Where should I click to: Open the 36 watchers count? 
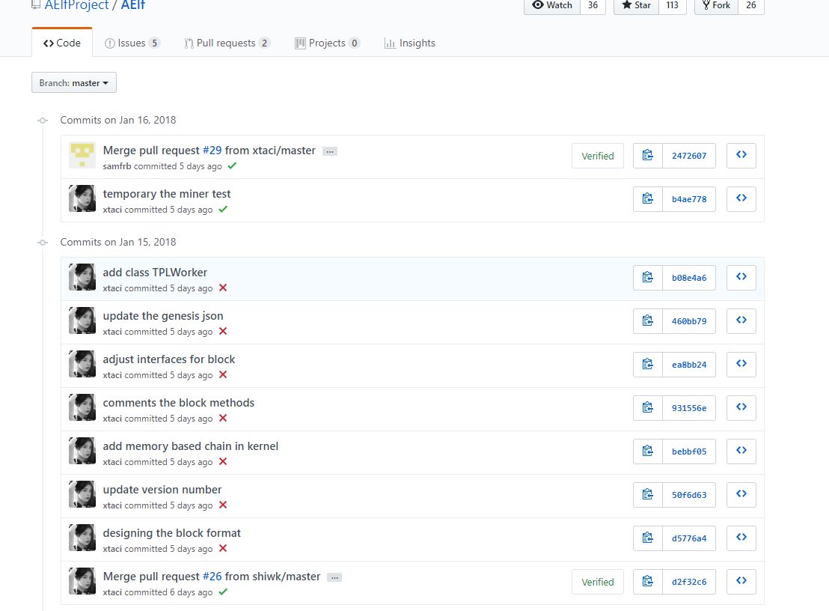coord(593,5)
